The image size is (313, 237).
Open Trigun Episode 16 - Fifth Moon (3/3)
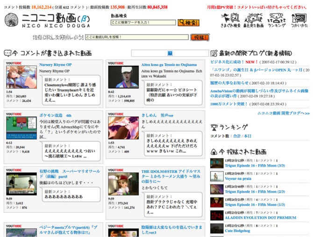tap(255, 166)
